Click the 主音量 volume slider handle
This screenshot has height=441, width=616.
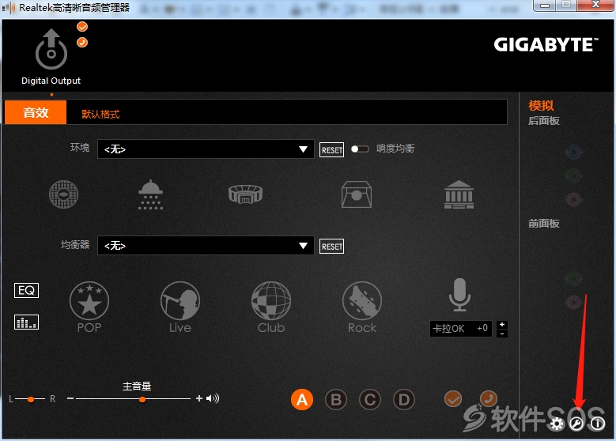[142, 399]
